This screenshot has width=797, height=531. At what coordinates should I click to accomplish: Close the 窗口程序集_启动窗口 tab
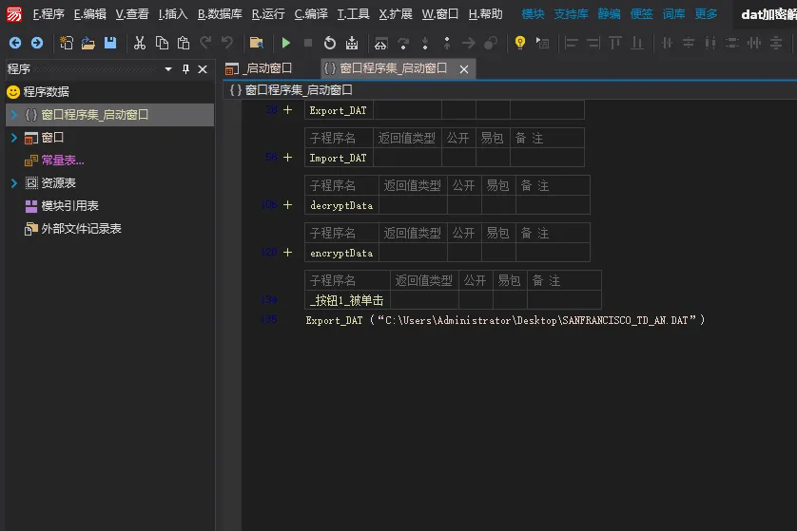point(464,69)
